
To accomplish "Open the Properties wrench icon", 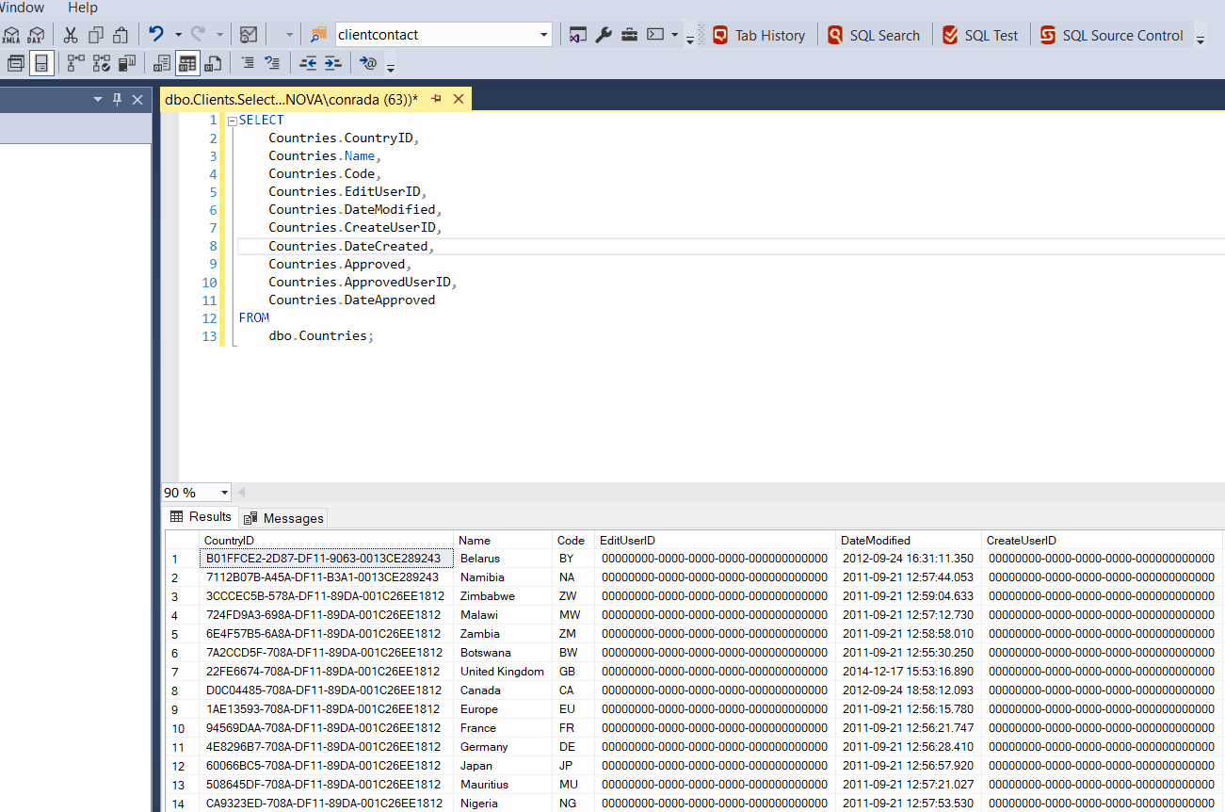I will coord(604,35).
